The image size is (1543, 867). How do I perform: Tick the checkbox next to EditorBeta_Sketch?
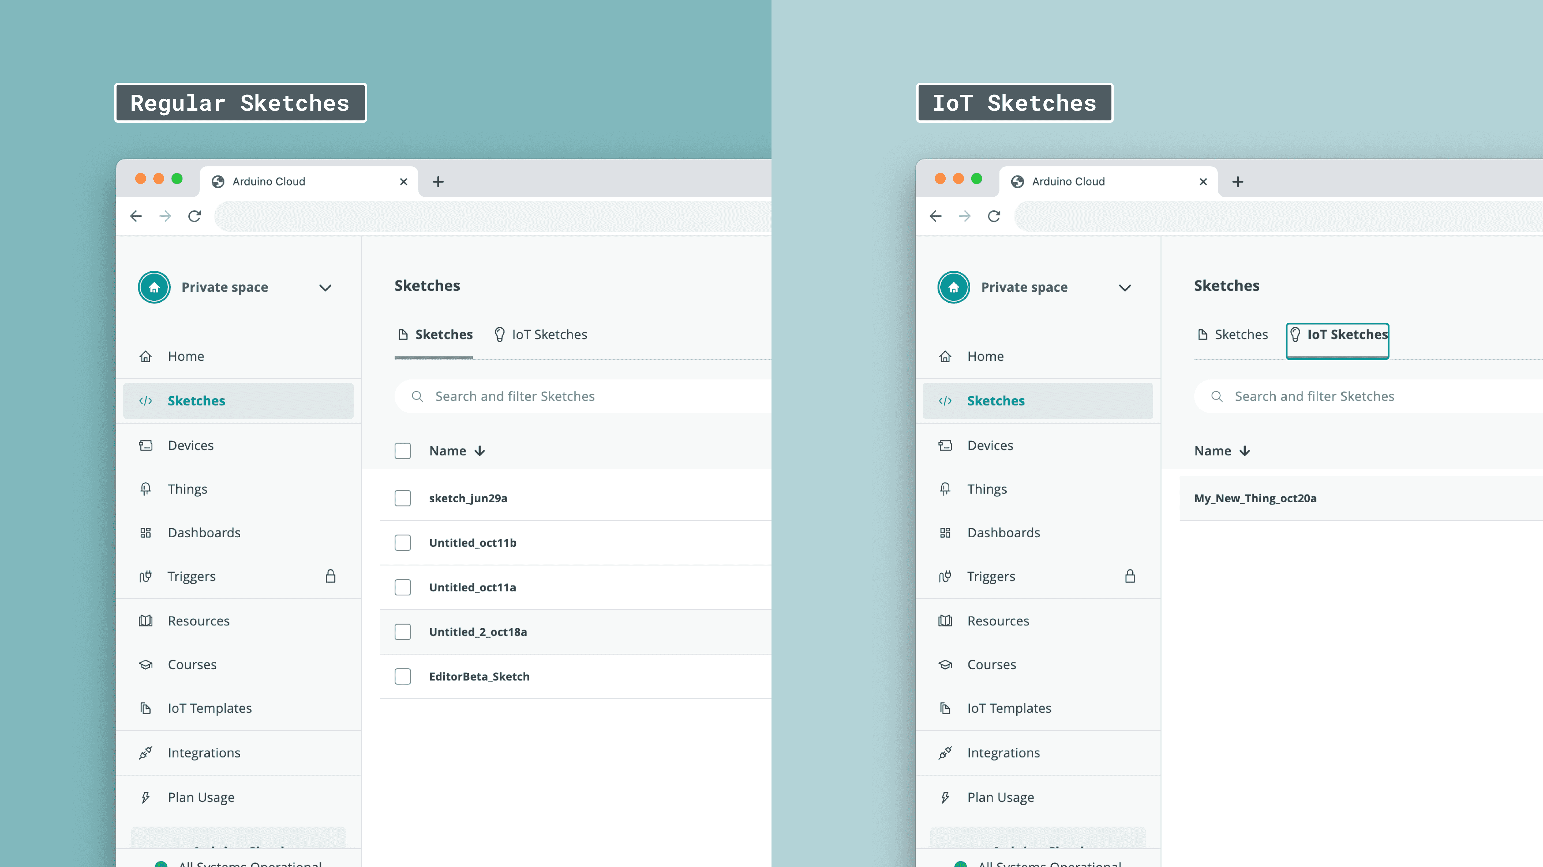[x=403, y=677]
